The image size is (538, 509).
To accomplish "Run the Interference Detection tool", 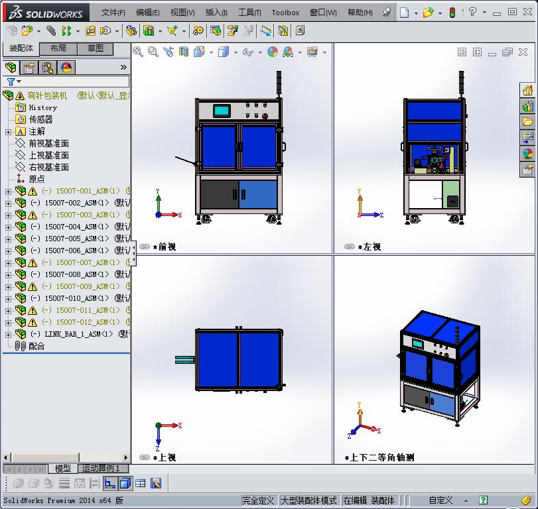I will (283, 31).
